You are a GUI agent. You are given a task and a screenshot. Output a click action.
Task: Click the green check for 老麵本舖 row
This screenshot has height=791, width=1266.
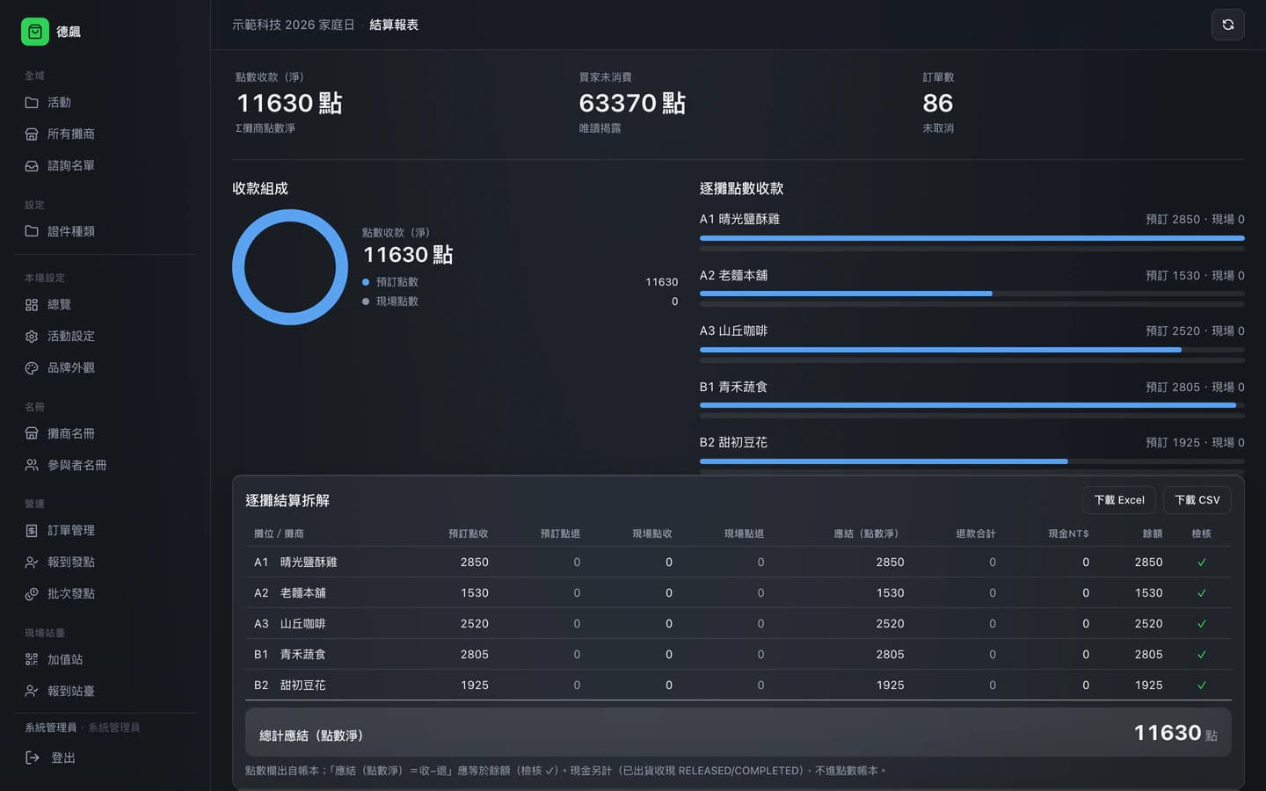point(1202,593)
